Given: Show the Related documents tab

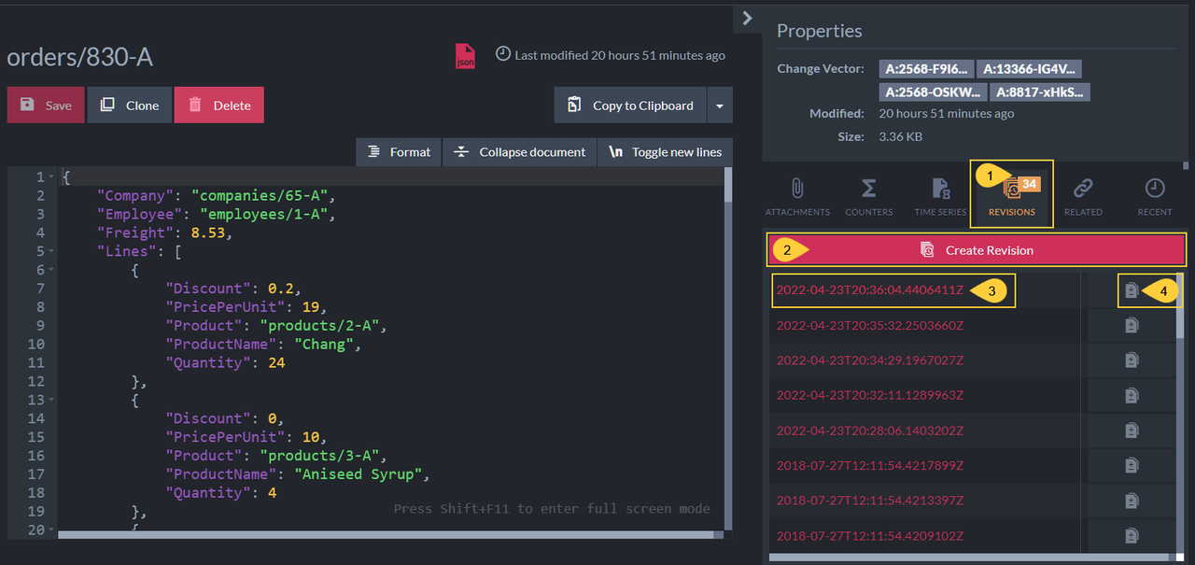Looking at the screenshot, I should 1083,195.
